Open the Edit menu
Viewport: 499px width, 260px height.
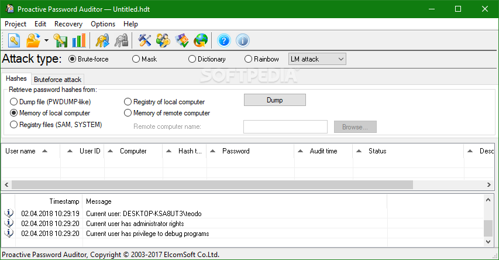(x=40, y=24)
